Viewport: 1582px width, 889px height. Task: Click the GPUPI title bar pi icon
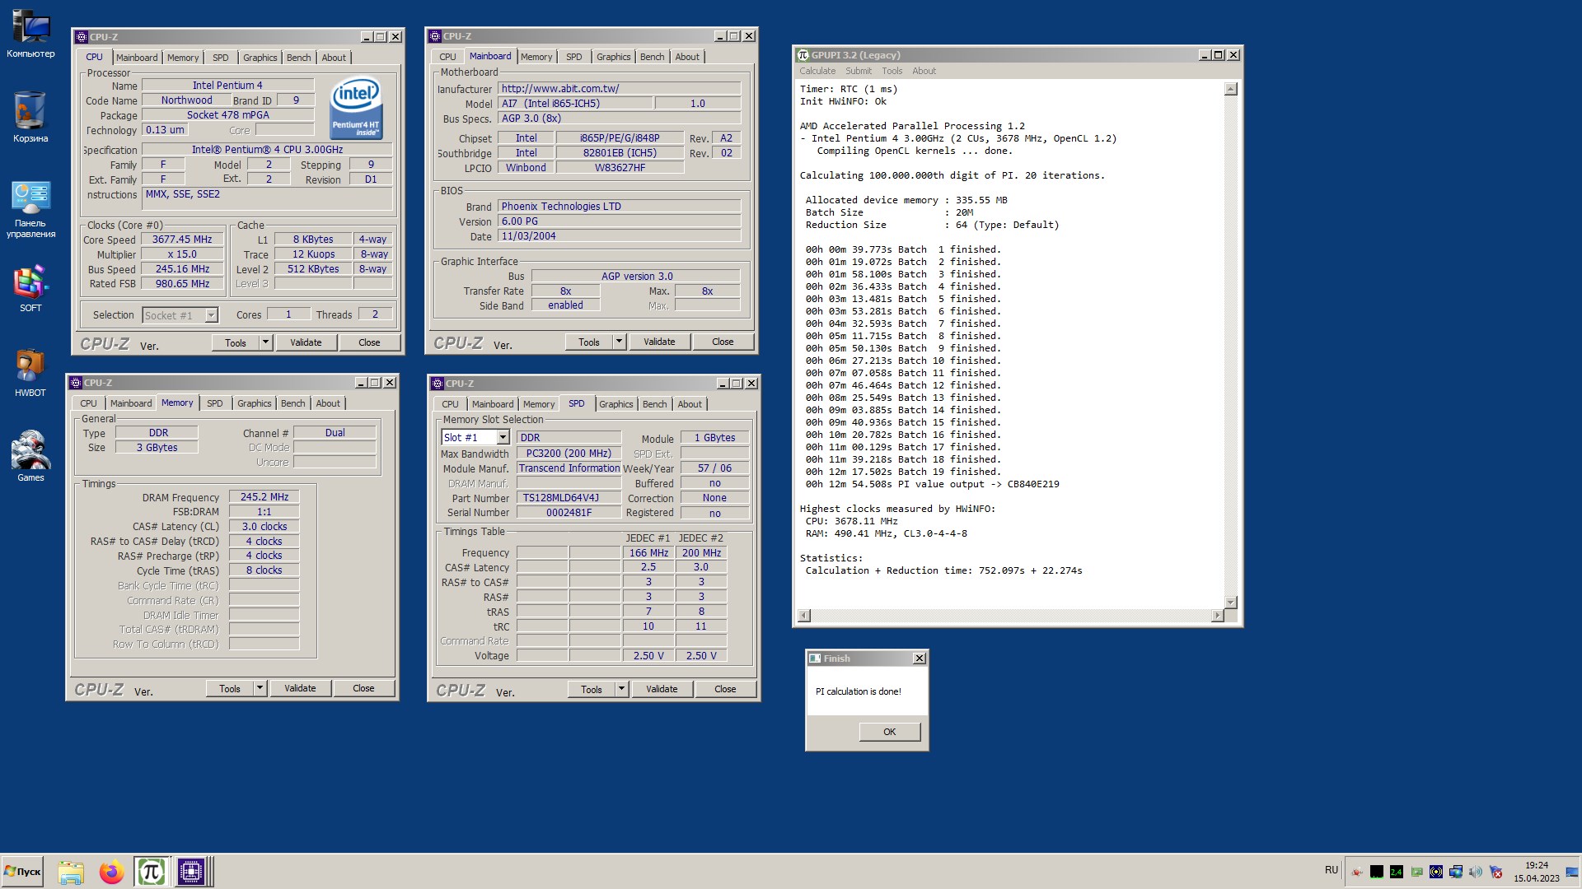803,55
